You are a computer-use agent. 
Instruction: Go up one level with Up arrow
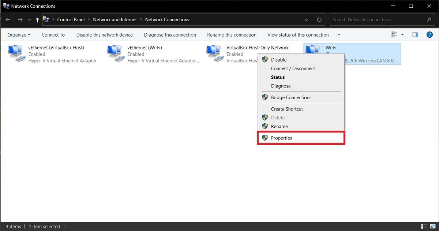click(37, 20)
